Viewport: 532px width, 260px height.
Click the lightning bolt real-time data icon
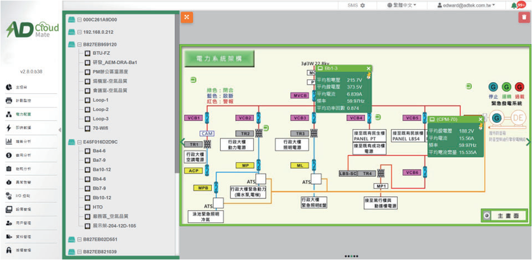point(9,128)
